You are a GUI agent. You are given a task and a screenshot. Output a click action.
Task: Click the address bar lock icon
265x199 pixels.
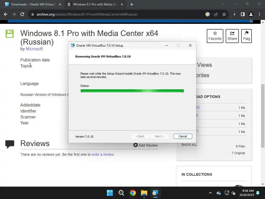33,15
